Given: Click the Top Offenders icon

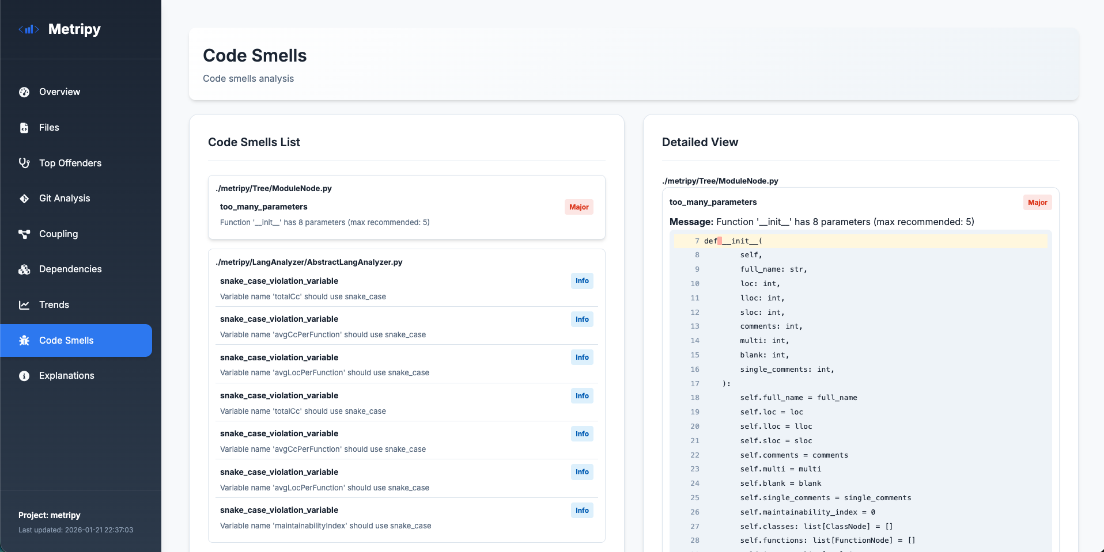Looking at the screenshot, I should pyautogui.click(x=24, y=163).
